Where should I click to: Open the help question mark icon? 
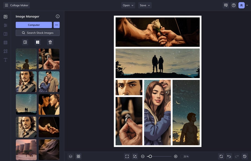click(x=234, y=5)
